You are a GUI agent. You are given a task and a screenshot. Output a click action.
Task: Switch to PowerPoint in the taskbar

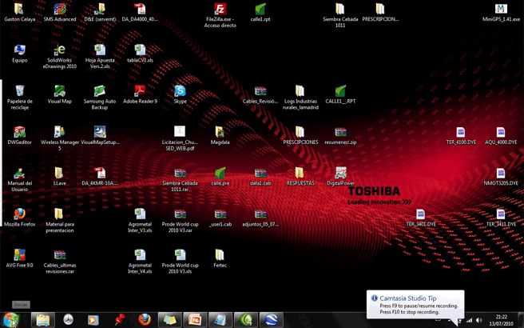195,320
